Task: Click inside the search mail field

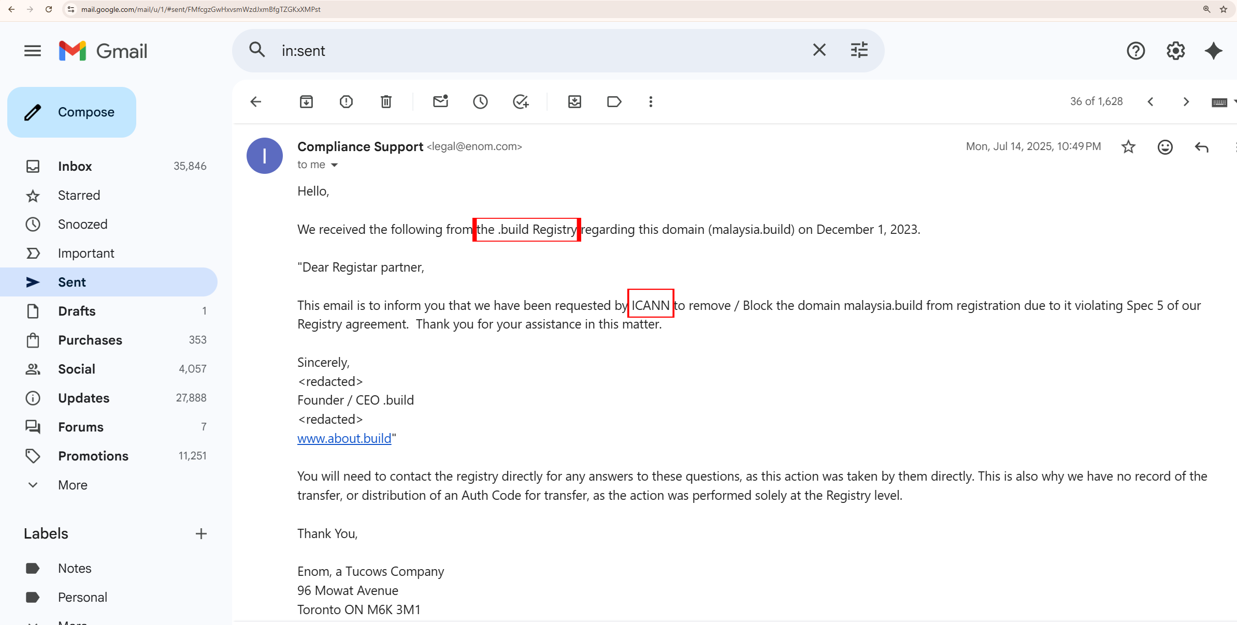Action: (539, 51)
